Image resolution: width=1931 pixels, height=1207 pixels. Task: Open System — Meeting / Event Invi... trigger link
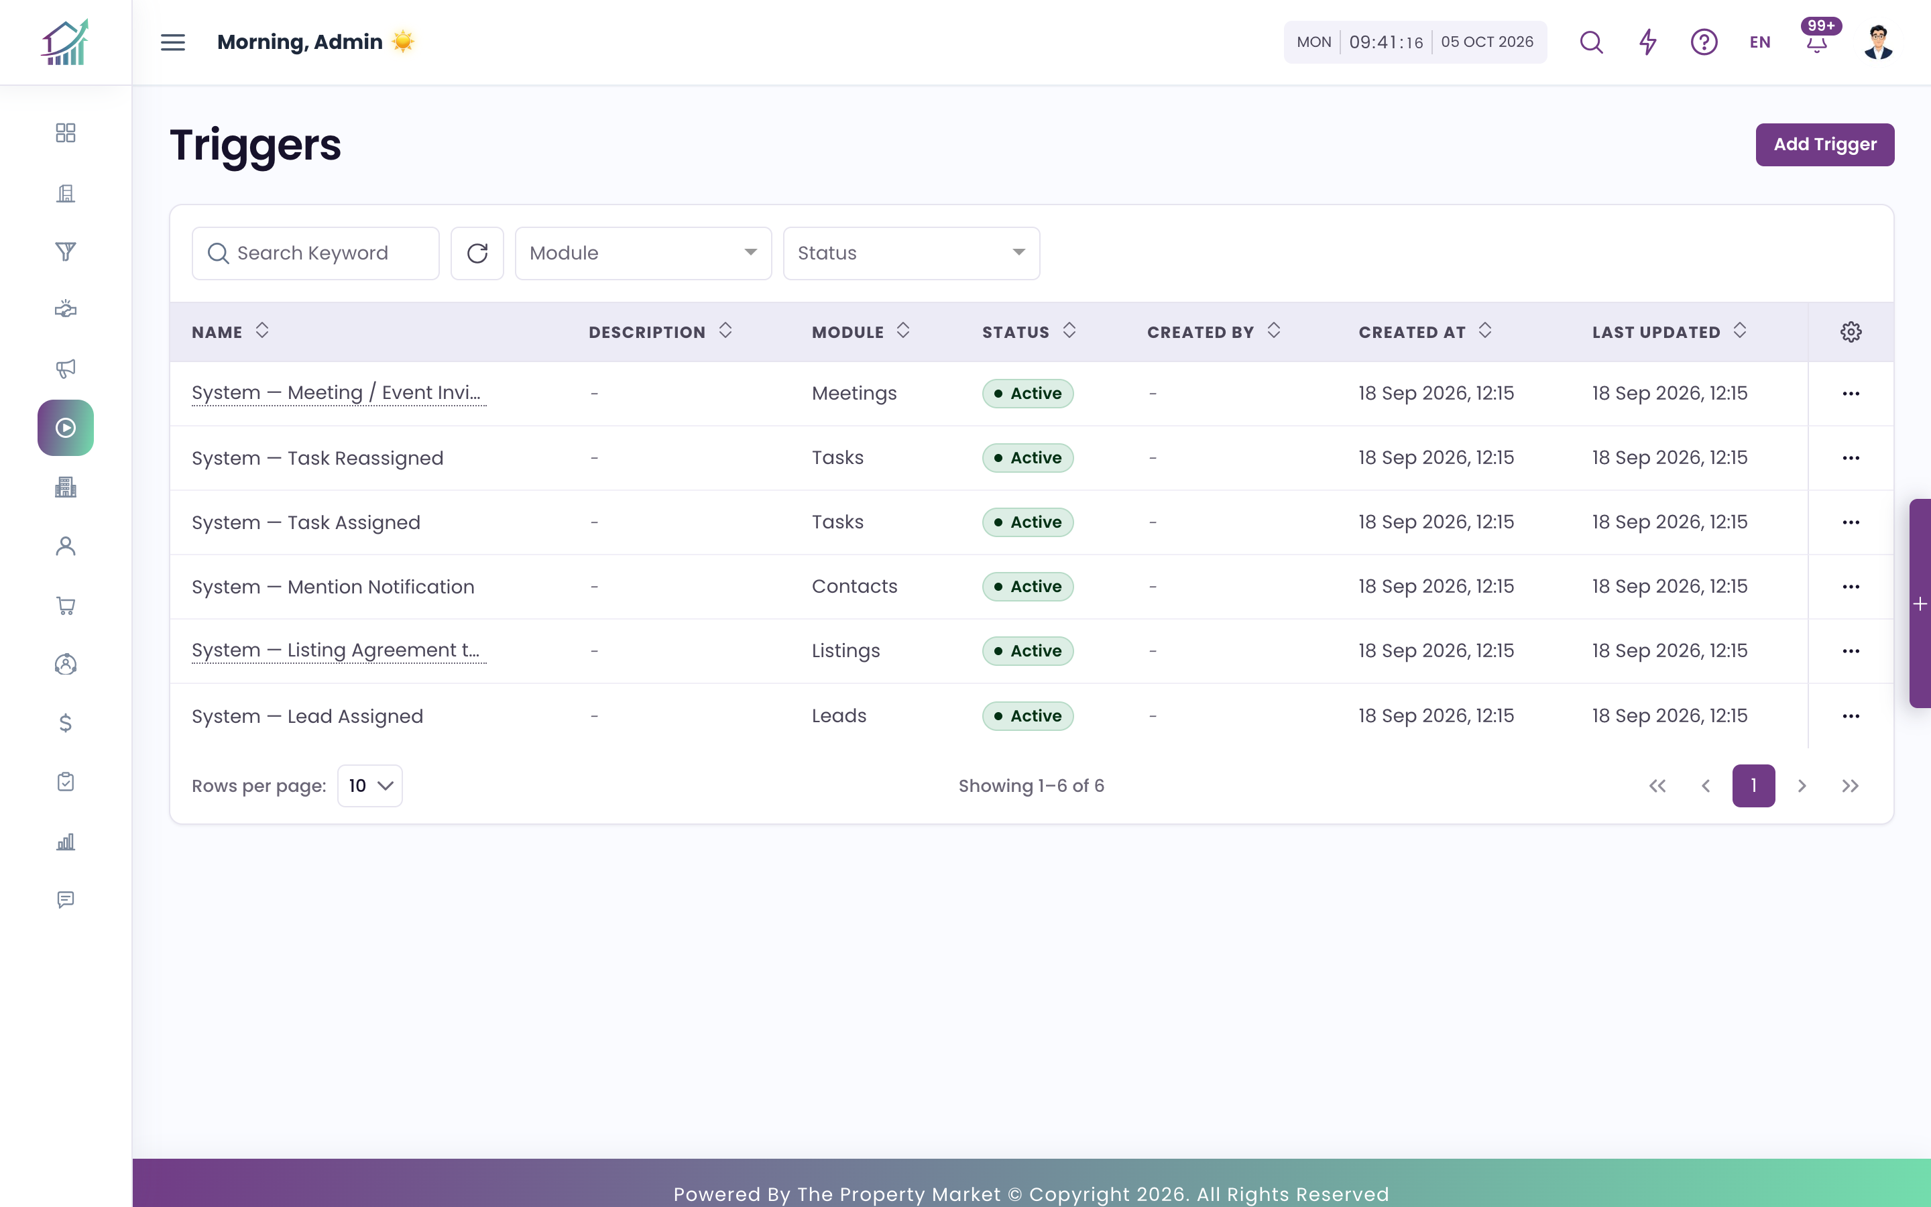coord(339,393)
